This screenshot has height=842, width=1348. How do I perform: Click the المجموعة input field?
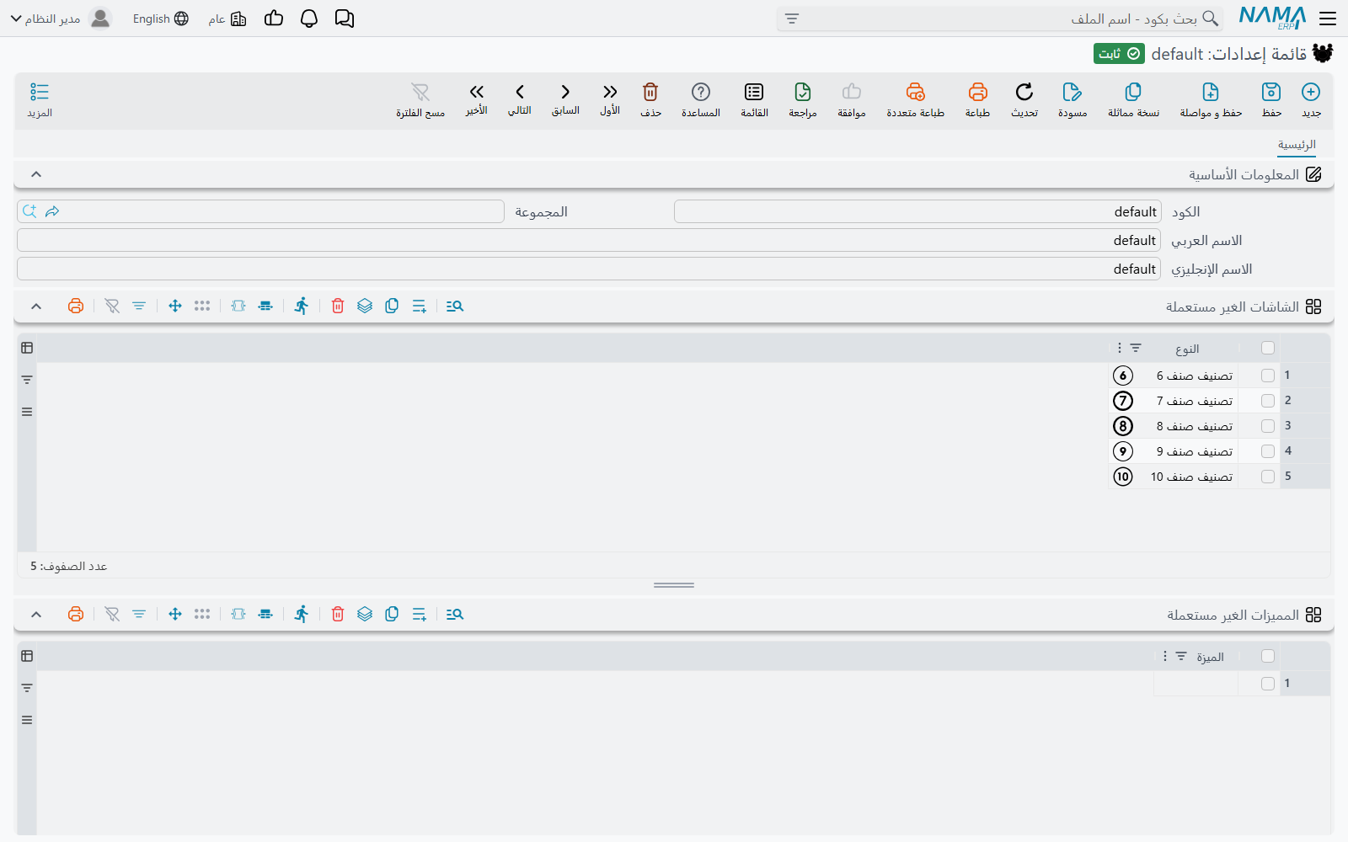tap(260, 211)
